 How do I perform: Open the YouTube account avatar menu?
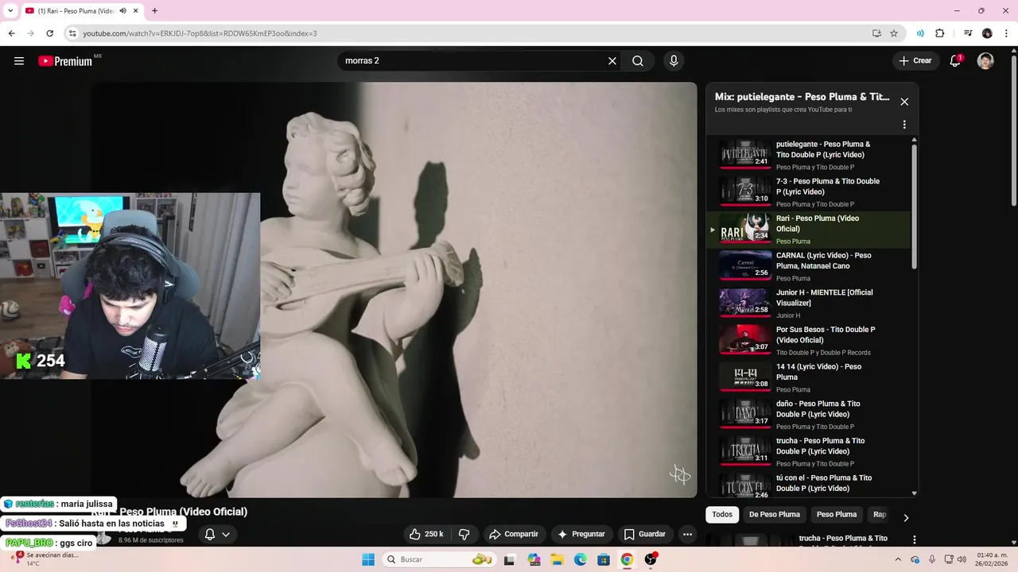point(985,61)
